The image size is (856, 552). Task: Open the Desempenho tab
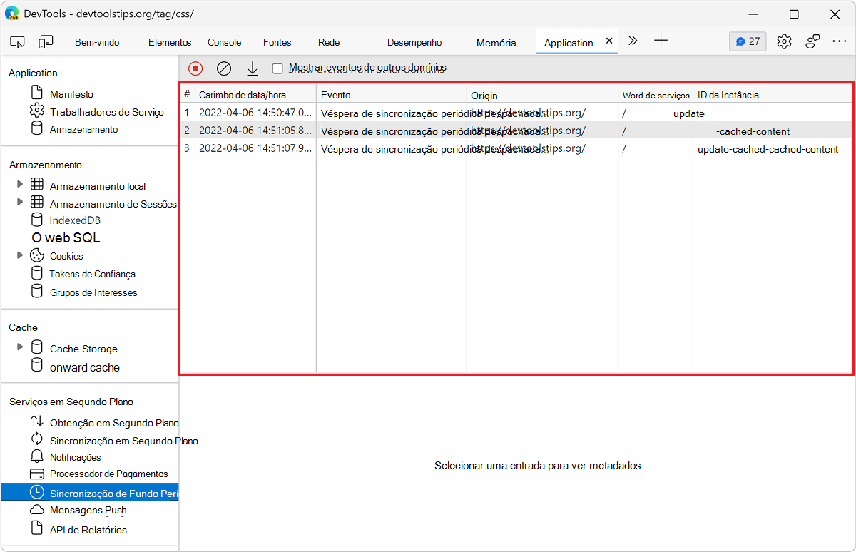[x=414, y=42]
